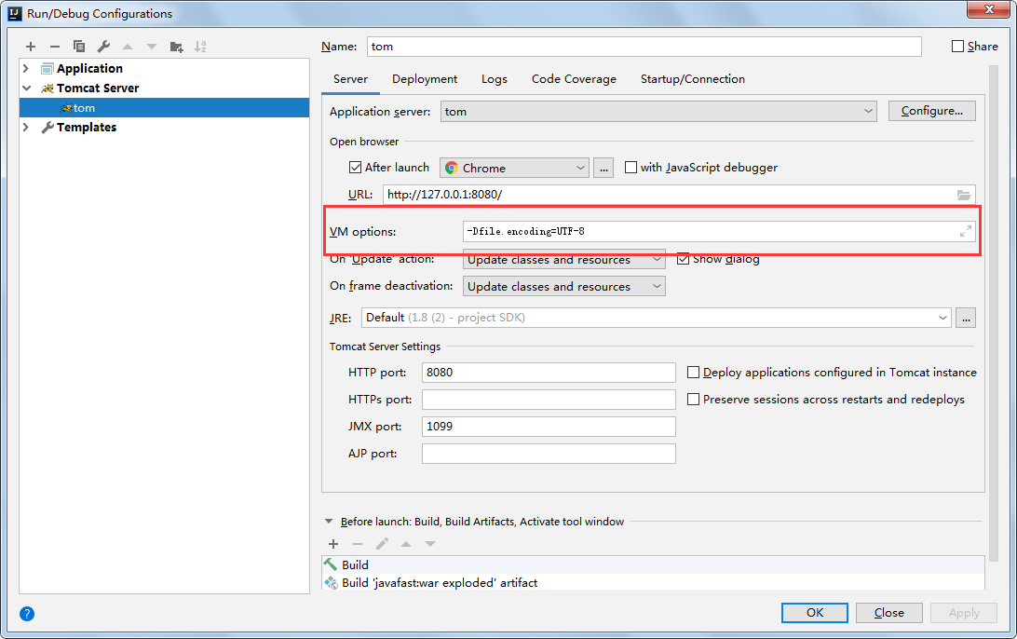Screen dimensions: 1017x639
Task: Click the wrench edit defaults icon
Action: 103,47
